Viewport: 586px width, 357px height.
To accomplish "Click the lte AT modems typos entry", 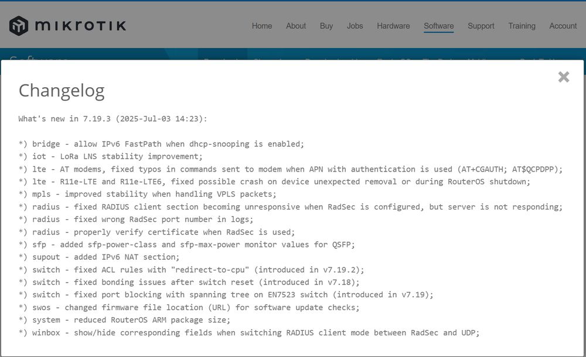I will (291, 169).
